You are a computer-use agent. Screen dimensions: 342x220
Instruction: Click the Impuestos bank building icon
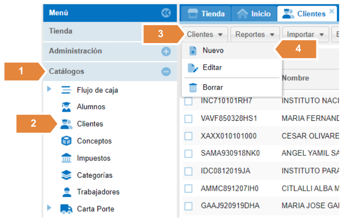(x=66, y=158)
